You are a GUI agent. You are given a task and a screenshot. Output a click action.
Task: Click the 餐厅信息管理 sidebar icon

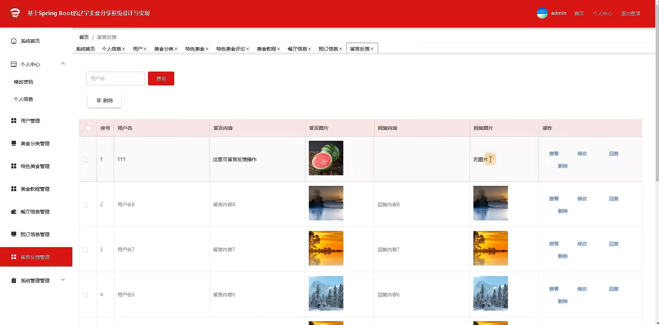14,211
